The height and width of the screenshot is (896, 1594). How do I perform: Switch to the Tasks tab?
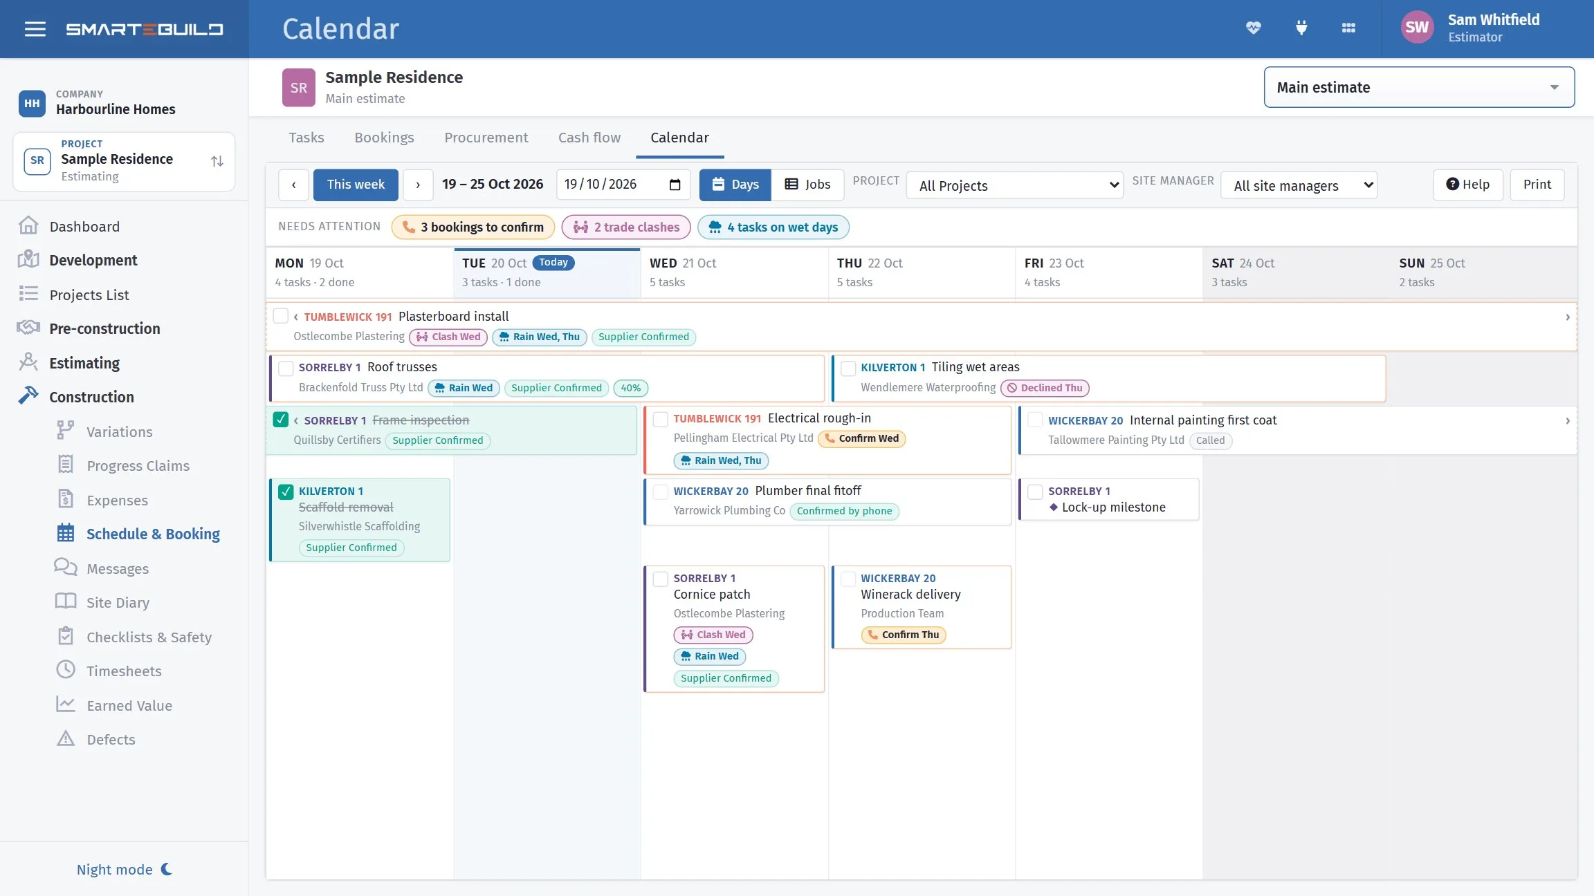coord(306,138)
